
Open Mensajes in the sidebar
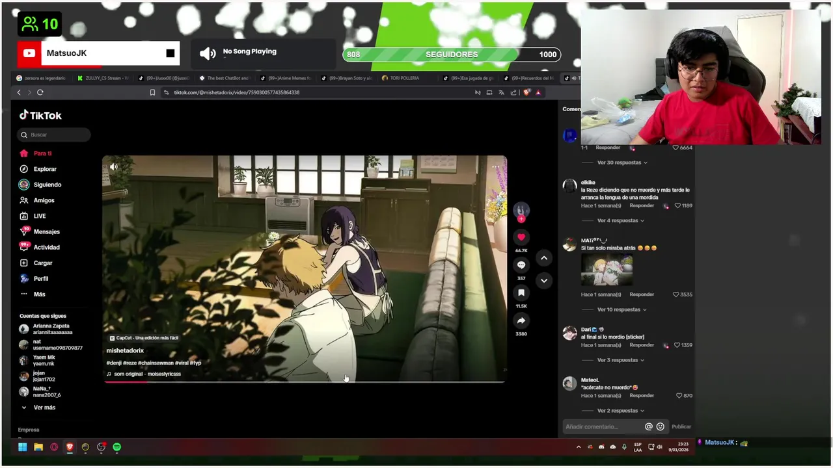pyautogui.click(x=39, y=231)
